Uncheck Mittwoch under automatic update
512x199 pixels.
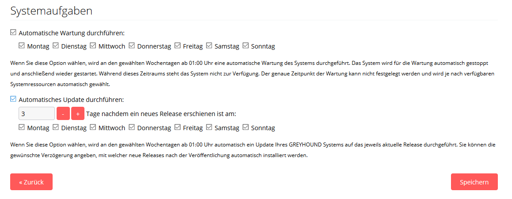[93, 128]
